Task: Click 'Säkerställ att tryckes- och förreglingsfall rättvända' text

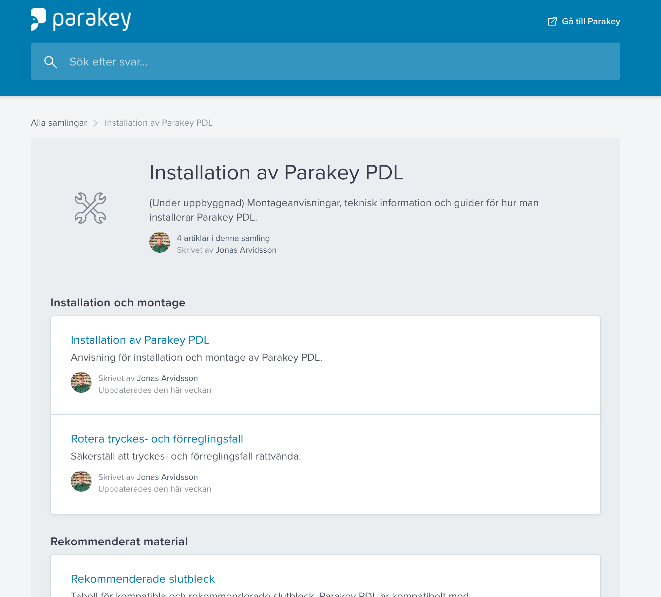Action: point(186,456)
